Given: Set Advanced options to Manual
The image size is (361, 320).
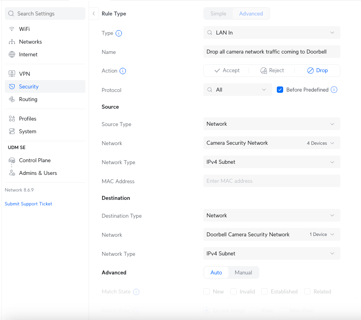Looking at the screenshot, I should click(243, 272).
